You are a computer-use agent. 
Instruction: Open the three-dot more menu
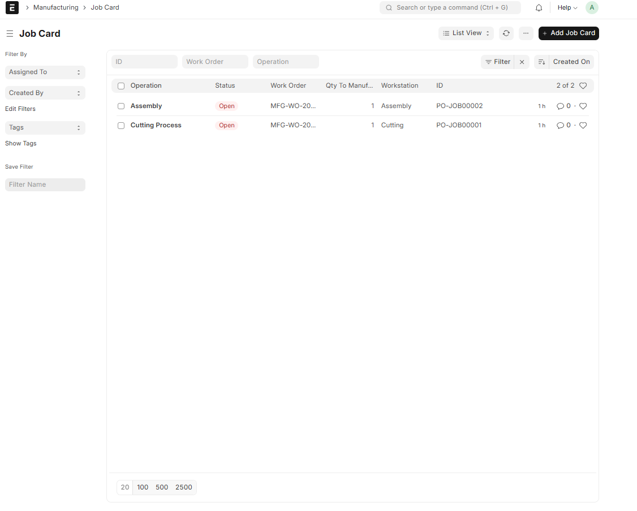point(526,33)
